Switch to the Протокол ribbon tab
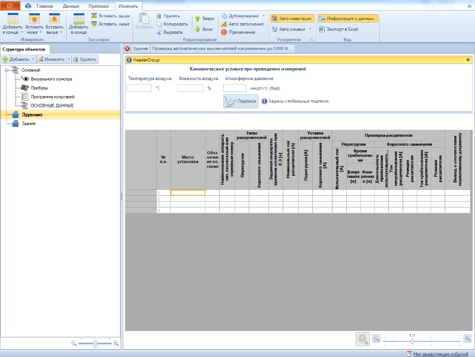The width and height of the screenshot is (475, 357). pyautogui.click(x=99, y=6)
